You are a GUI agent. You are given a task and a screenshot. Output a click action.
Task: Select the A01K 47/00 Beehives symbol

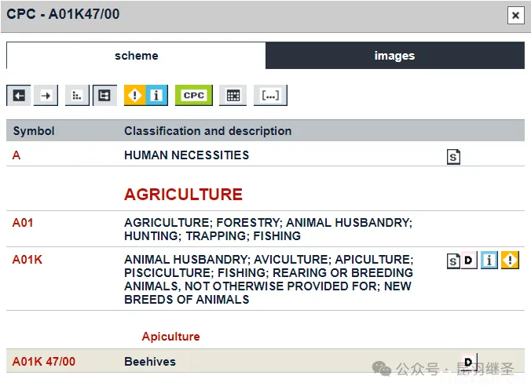pos(44,362)
